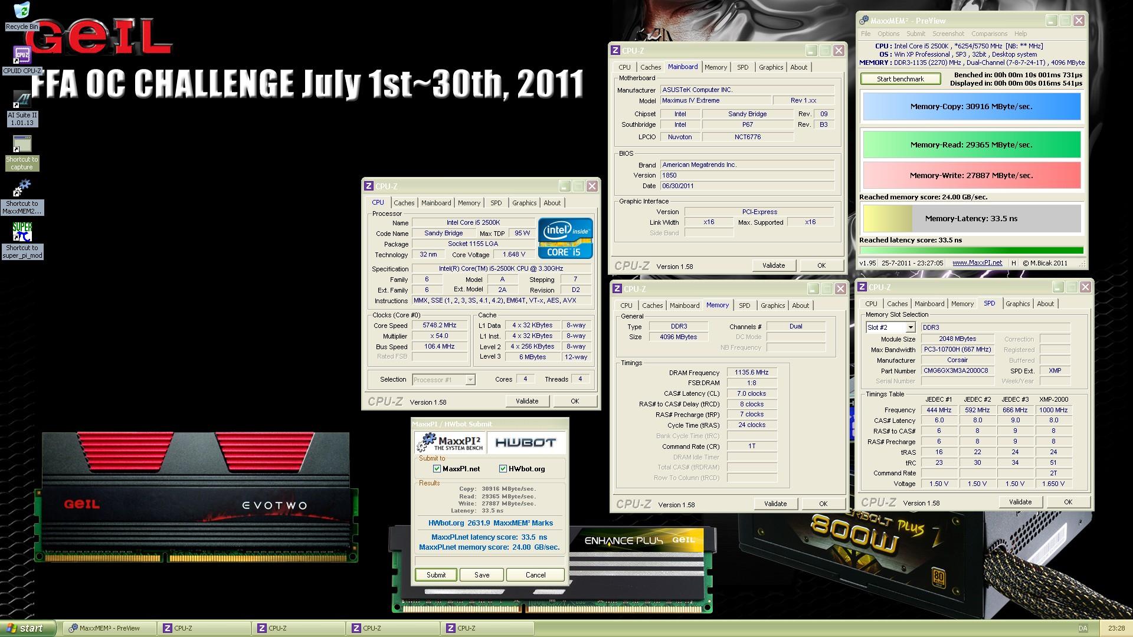Click the HWBOT logo in submit dialog
Screen dimensions: 1133x637
(525, 442)
